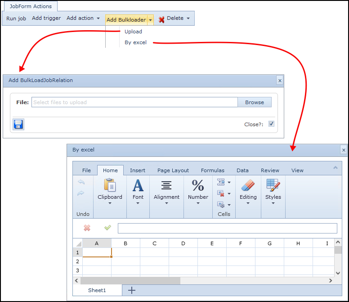Viewport: 349px width, 302px height.
Task: Collapse the ribbon with the up chevron
Action: pyautogui.click(x=336, y=168)
